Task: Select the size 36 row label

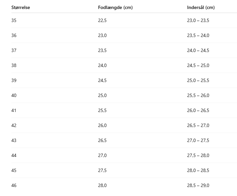Action: (14, 35)
